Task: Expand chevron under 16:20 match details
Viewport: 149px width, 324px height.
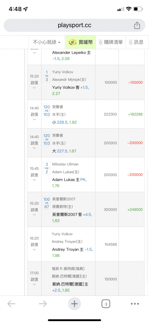Action: pos(35,249)
